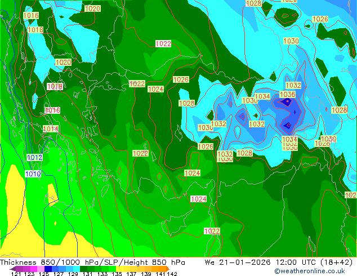Image resolution: width=357 pixels, height=276 pixels.
Task: Click the 1014 pressure label
Action: (51, 129)
